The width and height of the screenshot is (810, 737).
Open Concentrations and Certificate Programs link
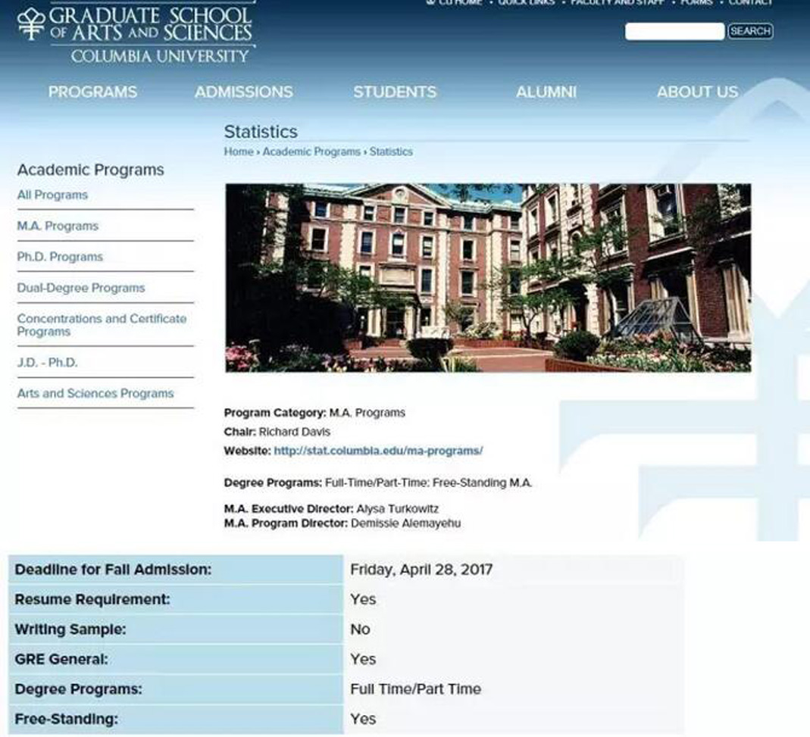[102, 326]
